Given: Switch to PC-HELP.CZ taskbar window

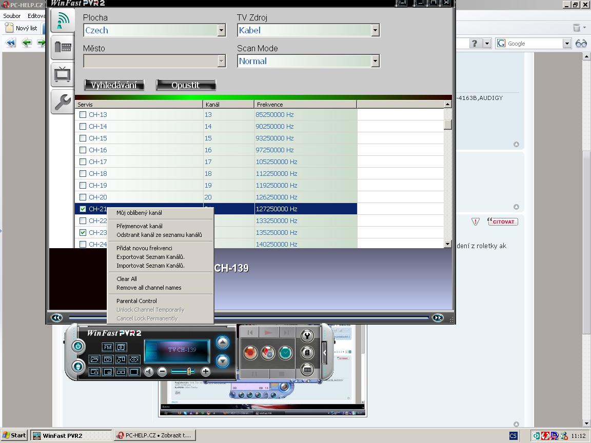Looking at the screenshot, I should click(154, 435).
